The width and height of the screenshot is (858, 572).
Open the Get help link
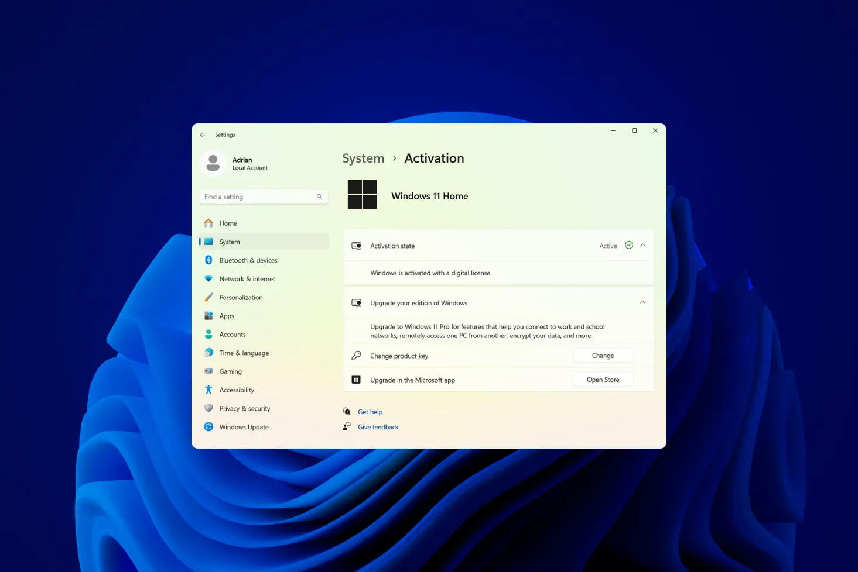point(370,412)
